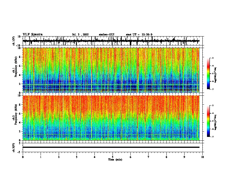
Task: Click the ch.2 color scale units label
Action: 216,122
